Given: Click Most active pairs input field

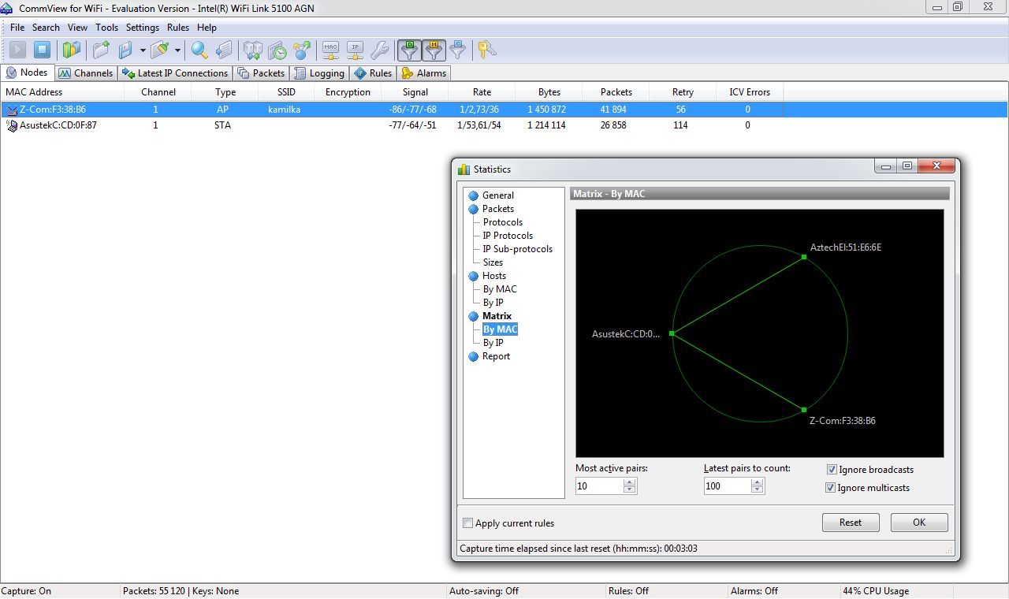Looking at the screenshot, I should pyautogui.click(x=599, y=486).
